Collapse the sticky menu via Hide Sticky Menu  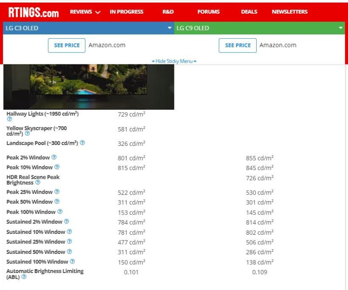pos(174,61)
